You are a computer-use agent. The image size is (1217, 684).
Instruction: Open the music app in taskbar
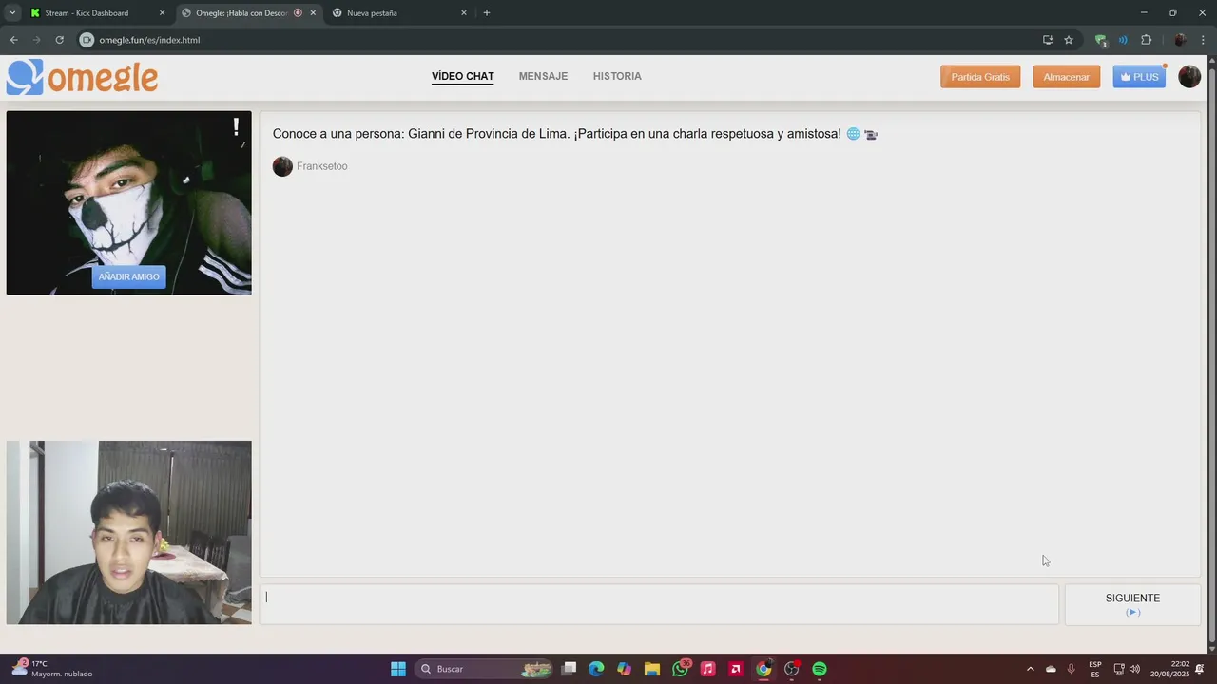[707, 669]
